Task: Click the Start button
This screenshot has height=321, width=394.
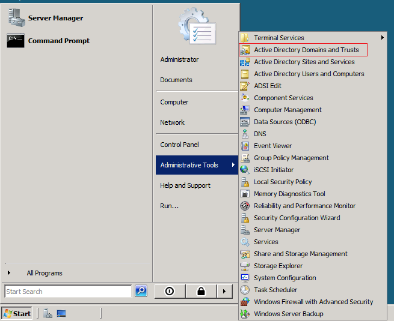Action: pos(17,313)
